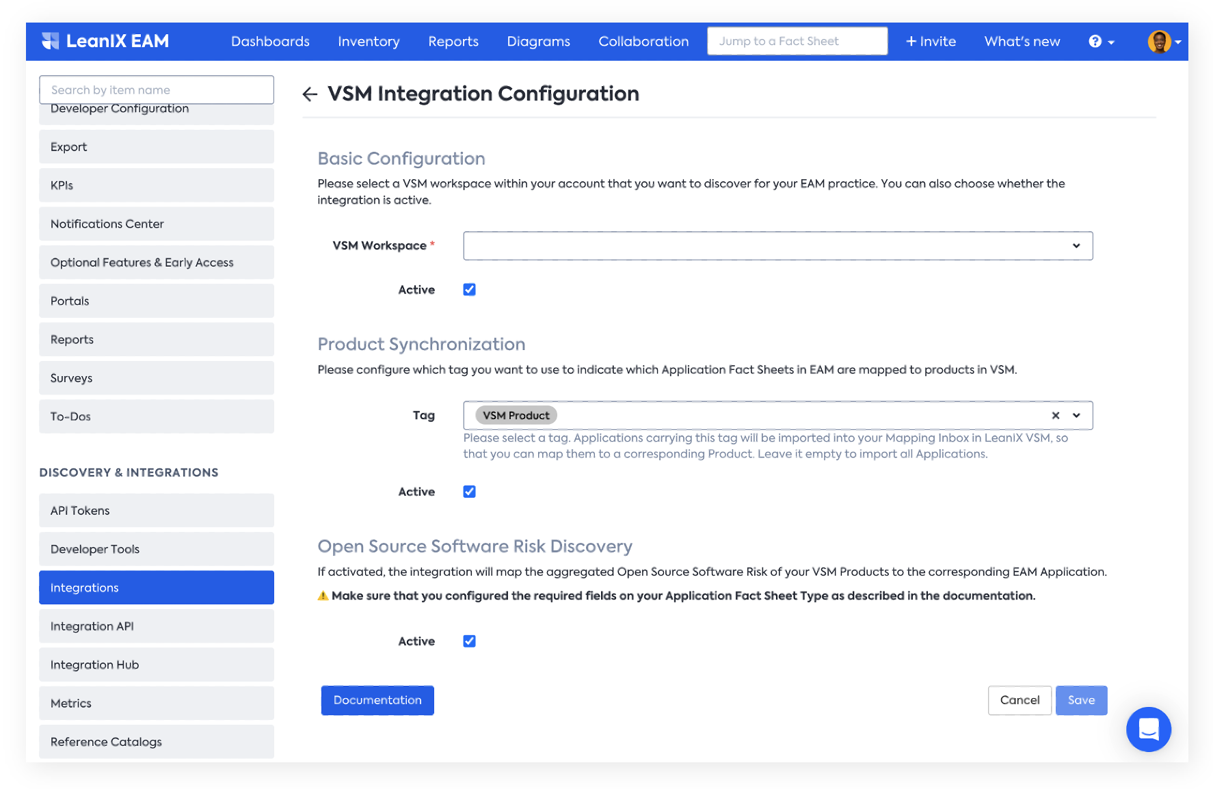Clear the VSM Product tag selection

pos(1055,415)
